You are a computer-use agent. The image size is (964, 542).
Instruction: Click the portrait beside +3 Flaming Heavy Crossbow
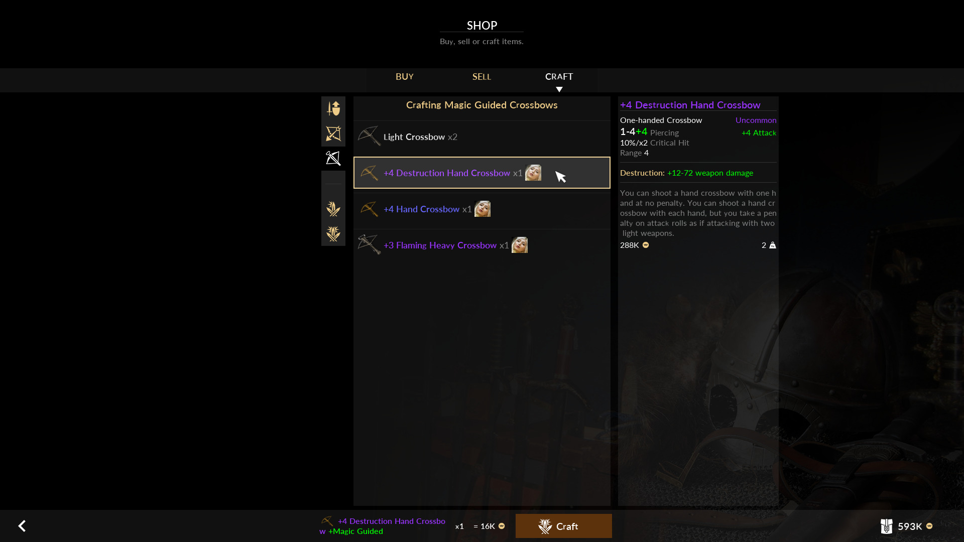(x=520, y=245)
